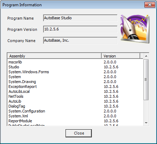Click the Company Name field
Viewport: 157px width, 144px height.
(80, 40)
